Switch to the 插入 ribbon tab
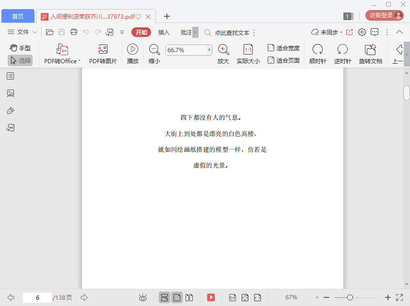This screenshot has height=306, width=410. (x=164, y=32)
